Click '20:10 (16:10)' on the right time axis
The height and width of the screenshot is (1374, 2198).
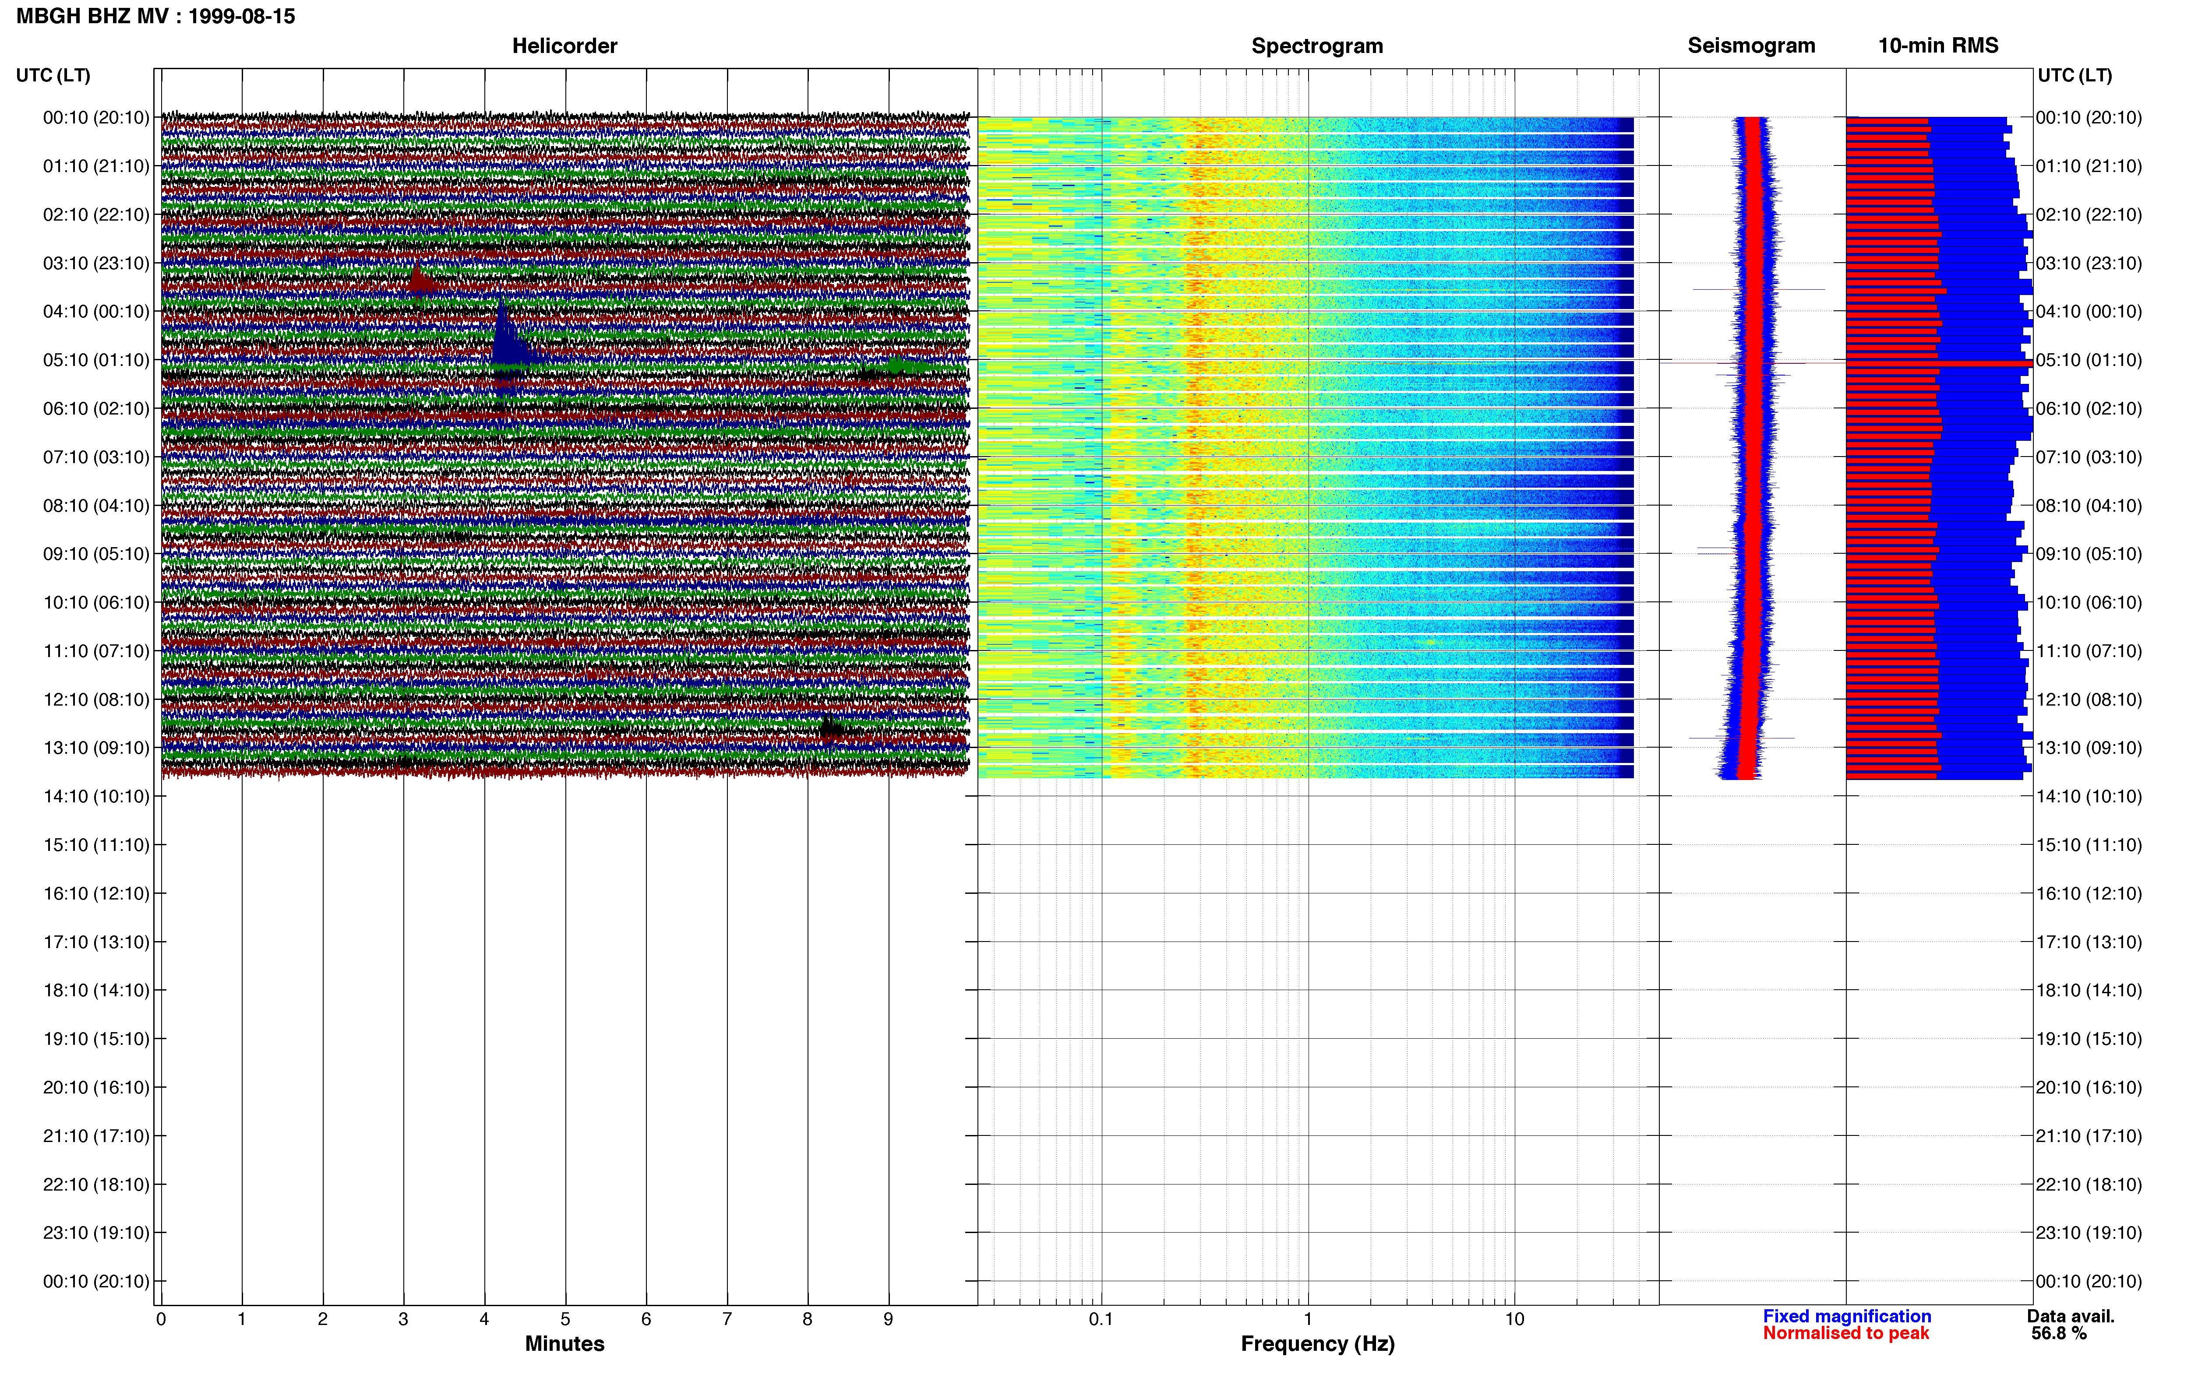pos(2089,1088)
